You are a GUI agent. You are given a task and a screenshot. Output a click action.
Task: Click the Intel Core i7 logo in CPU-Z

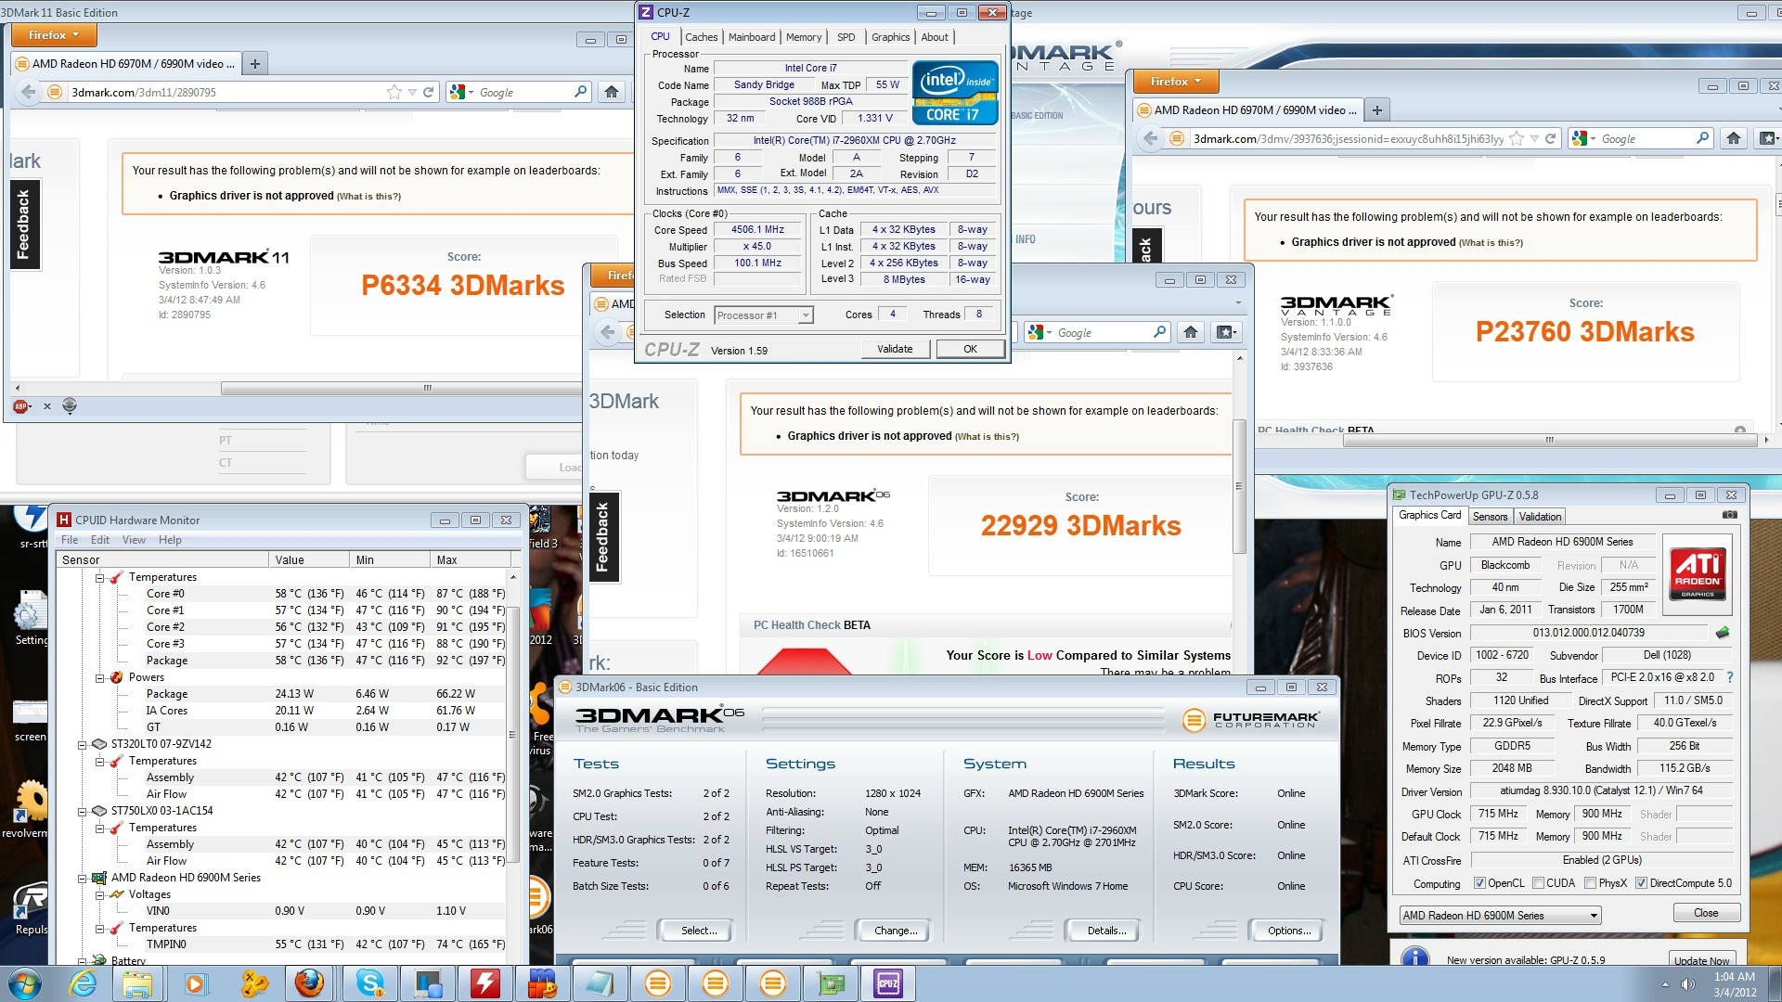click(x=955, y=92)
